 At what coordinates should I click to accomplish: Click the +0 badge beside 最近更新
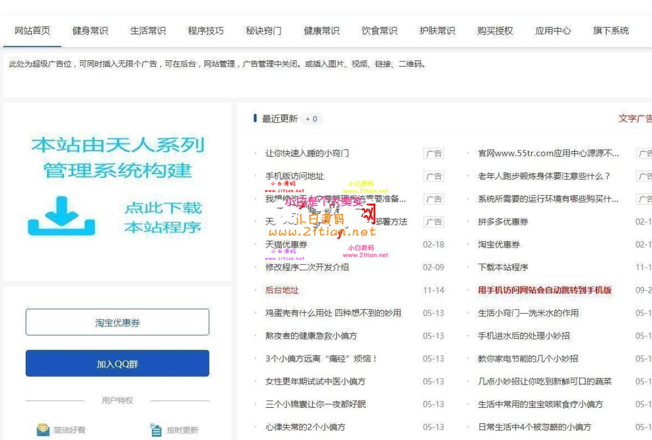coord(311,119)
